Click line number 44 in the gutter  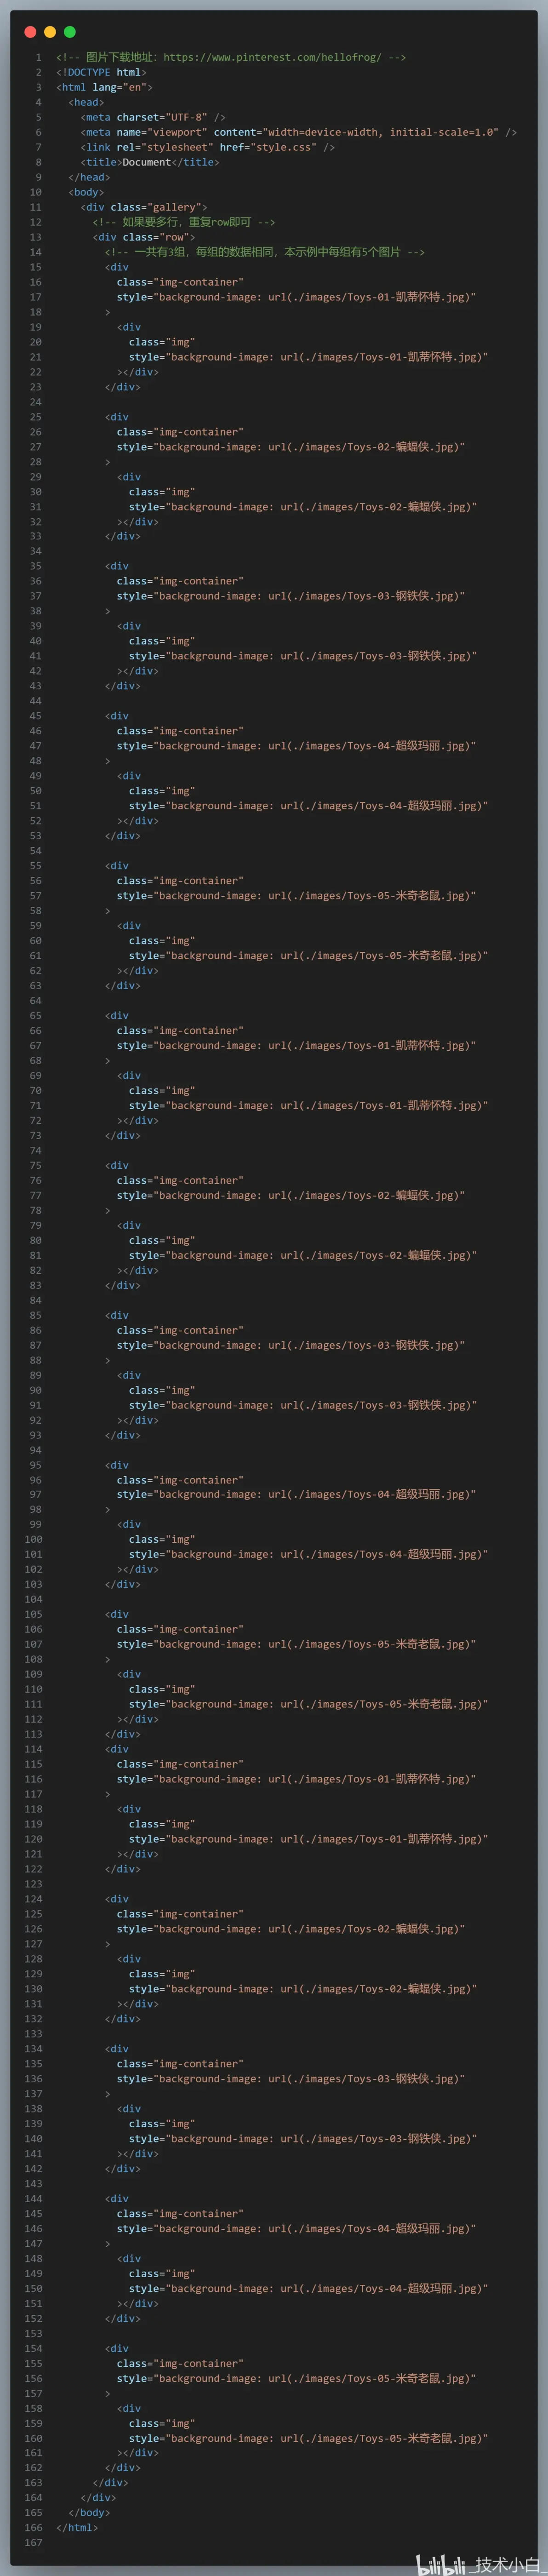pos(36,701)
